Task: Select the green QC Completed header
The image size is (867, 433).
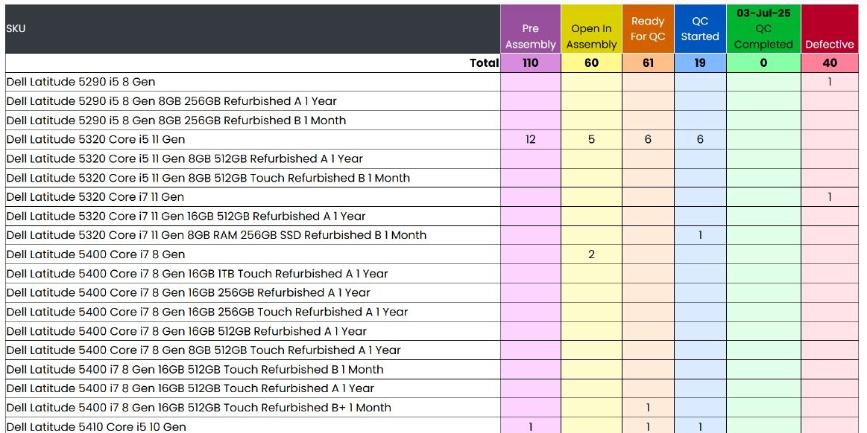Action: click(763, 29)
